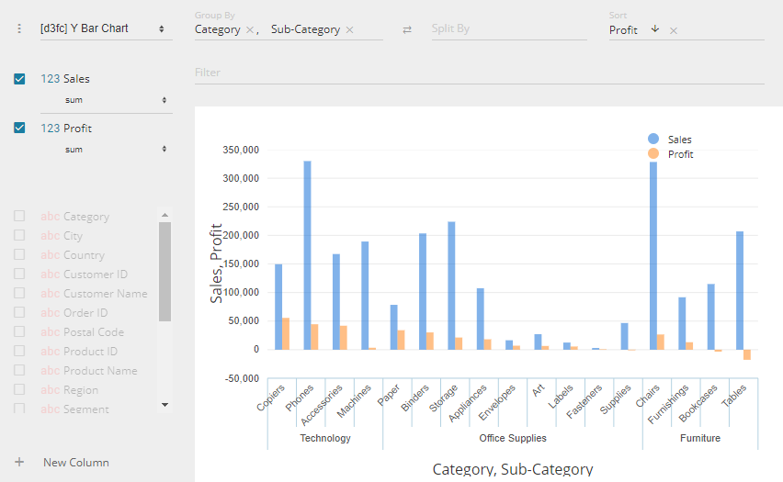This screenshot has height=482, width=783.
Task: Click the swap Group By/Split By arrows
Action: 407,30
